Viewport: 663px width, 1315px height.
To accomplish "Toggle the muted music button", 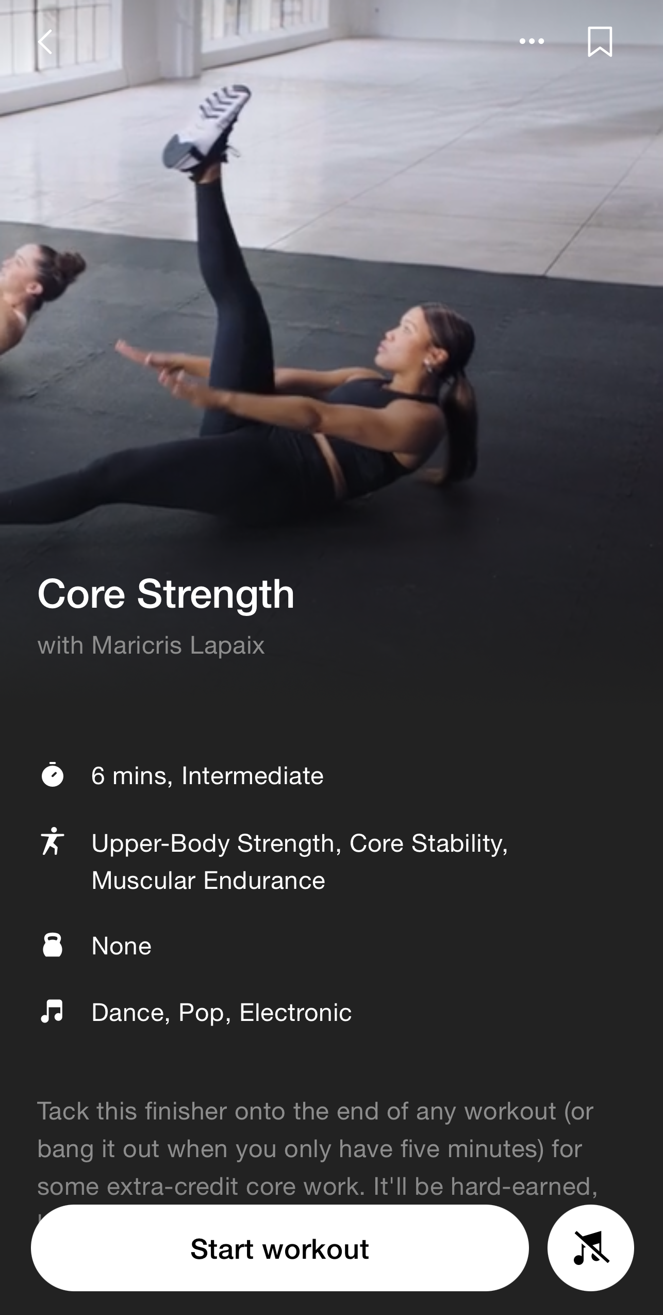I will pyautogui.click(x=590, y=1247).
